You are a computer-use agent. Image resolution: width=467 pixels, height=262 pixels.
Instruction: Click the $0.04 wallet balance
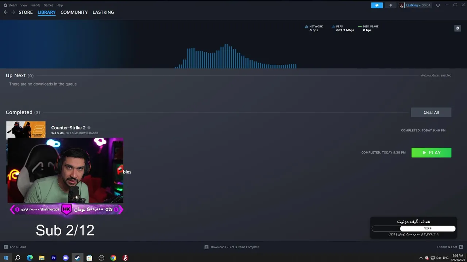[426, 5]
